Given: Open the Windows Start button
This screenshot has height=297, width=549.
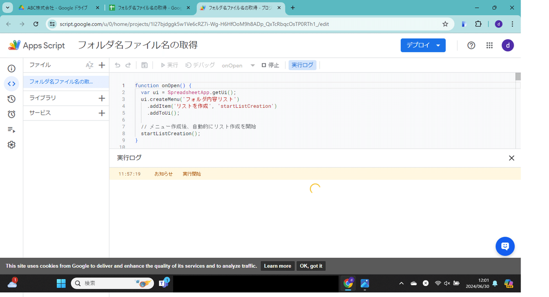Looking at the screenshot, I should click(61, 284).
